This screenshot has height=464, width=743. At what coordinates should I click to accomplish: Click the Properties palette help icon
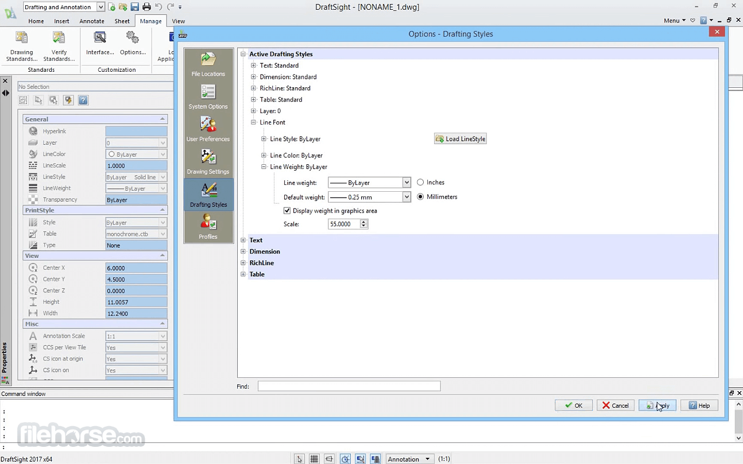(83, 100)
